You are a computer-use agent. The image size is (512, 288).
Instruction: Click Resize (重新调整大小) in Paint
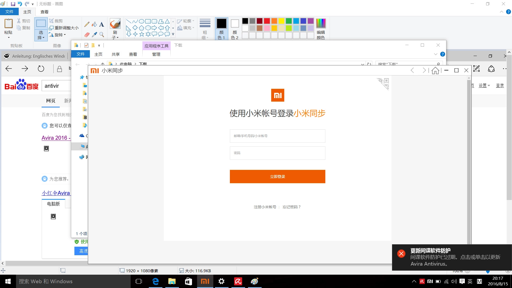pos(64,28)
